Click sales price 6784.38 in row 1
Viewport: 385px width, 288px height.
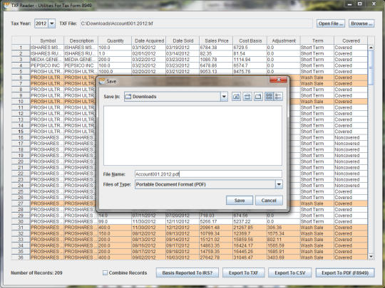click(x=216, y=48)
